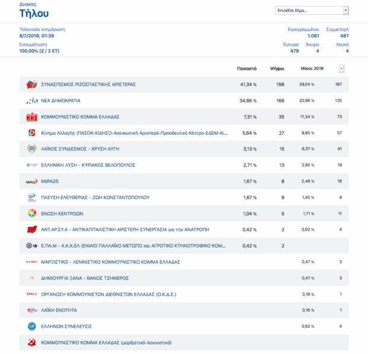
Task: Click the Άκυρα label
Action: point(312,45)
